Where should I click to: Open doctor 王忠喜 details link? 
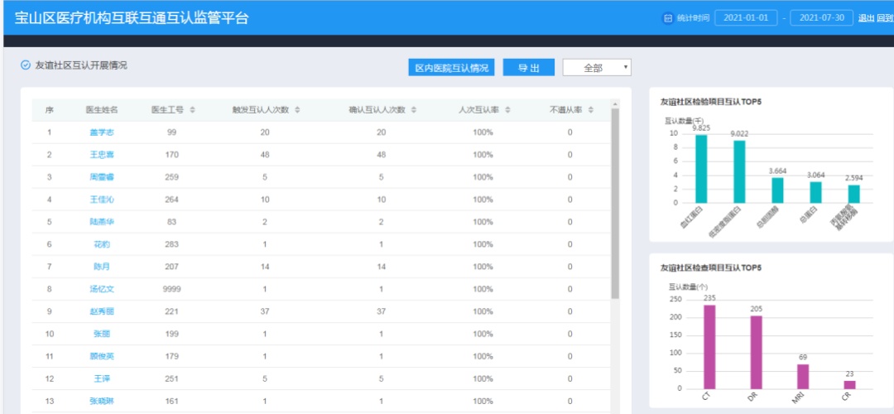point(102,155)
